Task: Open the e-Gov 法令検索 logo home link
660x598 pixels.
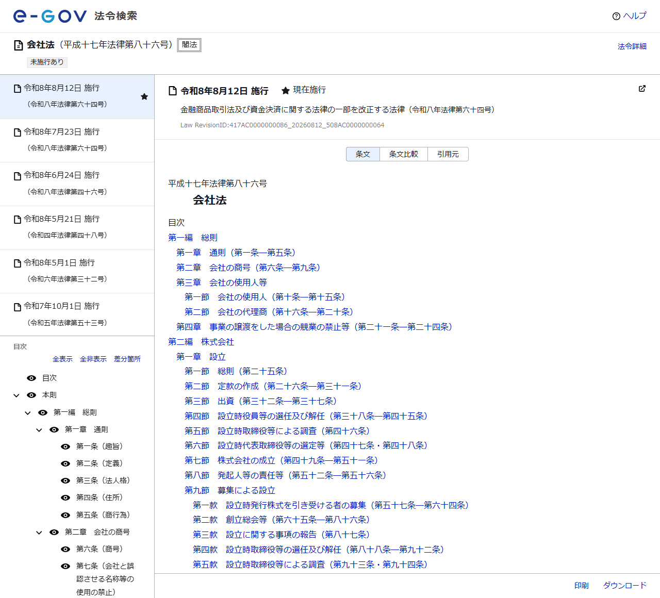Action: click(x=75, y=16)
